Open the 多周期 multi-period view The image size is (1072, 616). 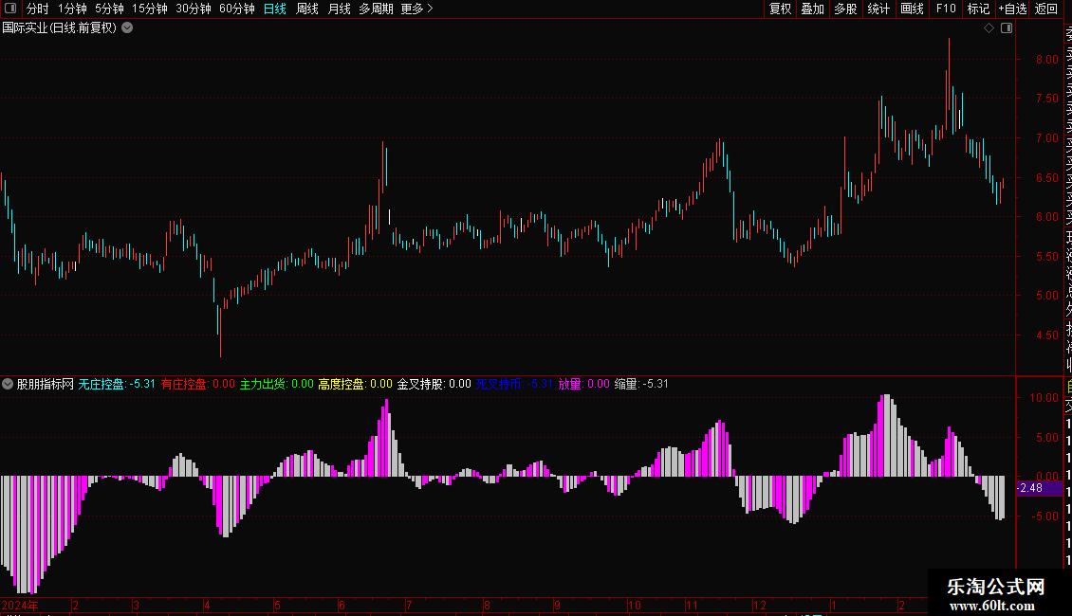click(x=376, y=9)
